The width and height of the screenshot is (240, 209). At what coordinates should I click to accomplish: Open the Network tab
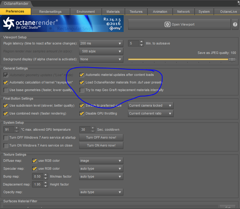coord(184,12)
